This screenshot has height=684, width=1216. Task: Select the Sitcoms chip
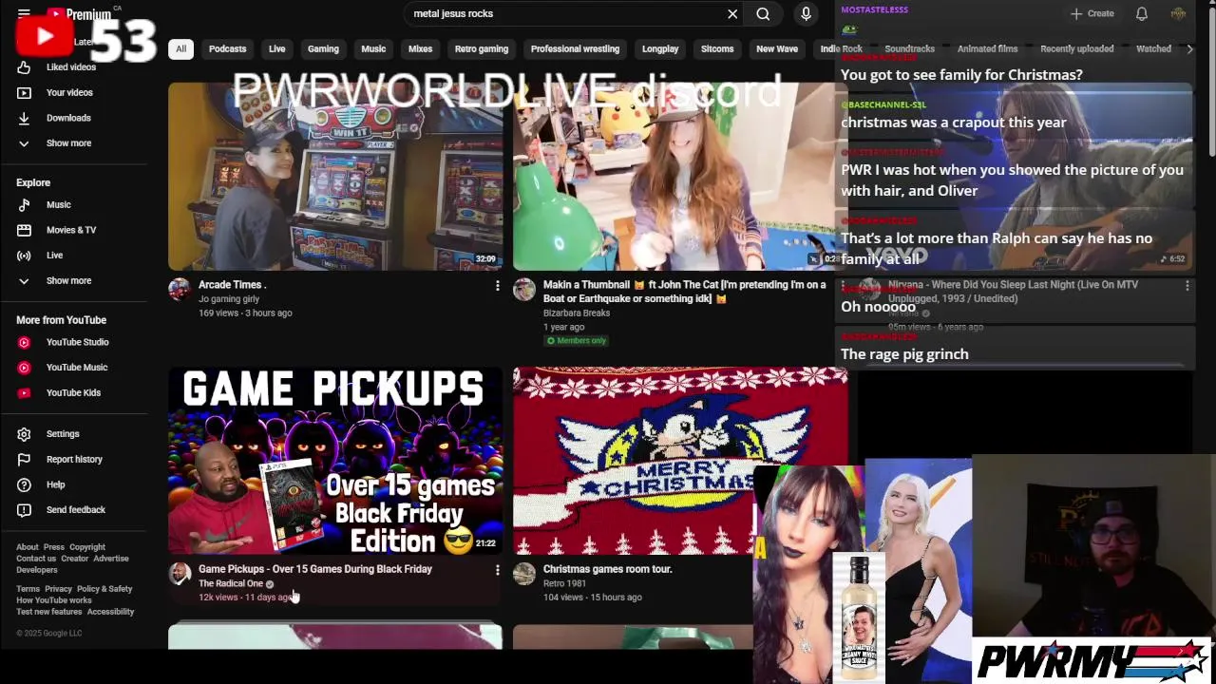click(717, 48)
